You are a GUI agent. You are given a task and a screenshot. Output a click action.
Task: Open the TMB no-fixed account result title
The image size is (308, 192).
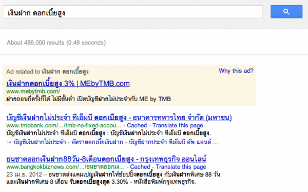click(119, 118)
